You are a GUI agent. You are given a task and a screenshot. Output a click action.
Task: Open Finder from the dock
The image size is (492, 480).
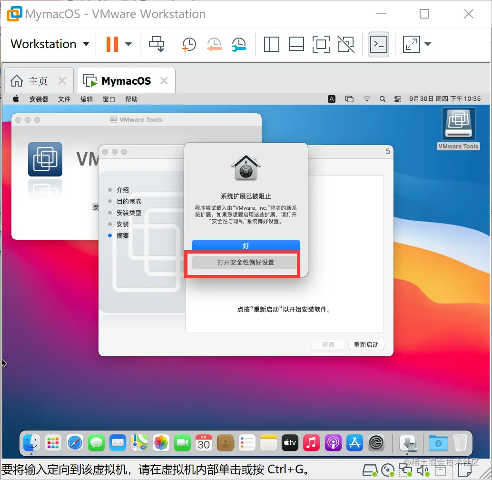pyautogui.click(x=31, y=443)
